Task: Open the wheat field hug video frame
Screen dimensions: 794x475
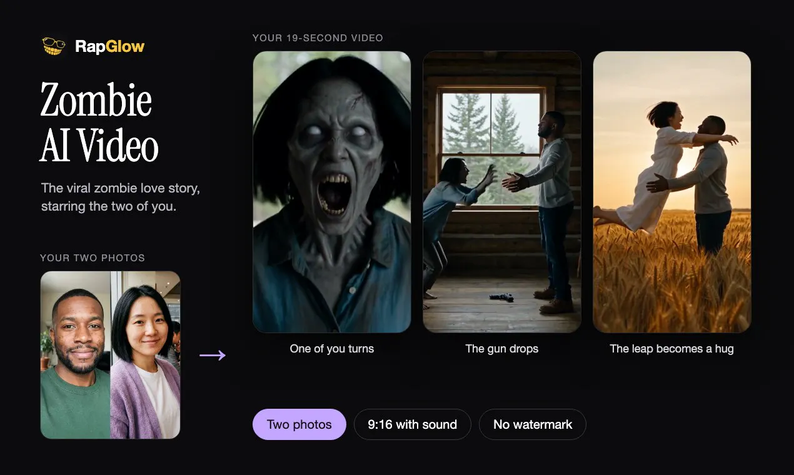Action: click(672, 192)
